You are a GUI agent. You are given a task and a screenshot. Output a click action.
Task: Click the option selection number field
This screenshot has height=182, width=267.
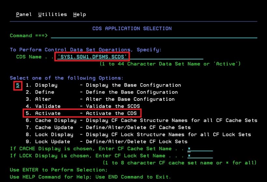tap(18, 85)
